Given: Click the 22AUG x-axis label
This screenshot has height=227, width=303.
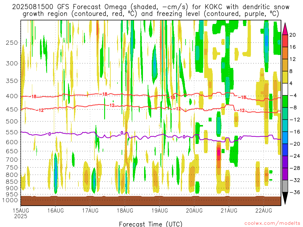Looking at the screenshot, I should pos(264,210).
